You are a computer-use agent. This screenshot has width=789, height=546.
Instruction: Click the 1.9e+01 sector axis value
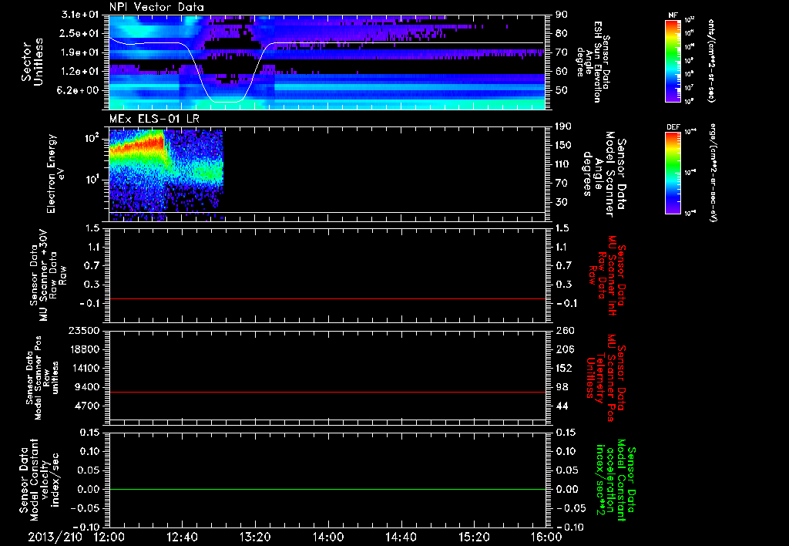(x=80, y=52)
